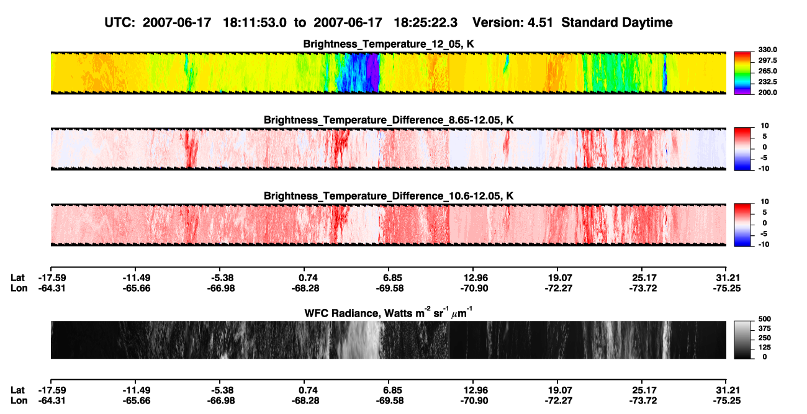Click lower axis latitude tick label -17.59
This screenshot has height=414, width=807.
tap(52, 390)
